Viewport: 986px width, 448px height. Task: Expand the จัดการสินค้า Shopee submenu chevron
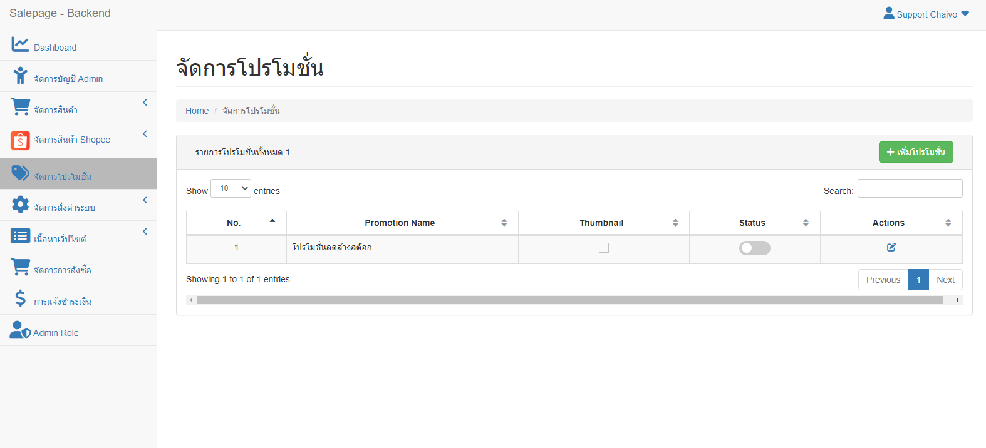pyautogui.click(x=145, y=134)
